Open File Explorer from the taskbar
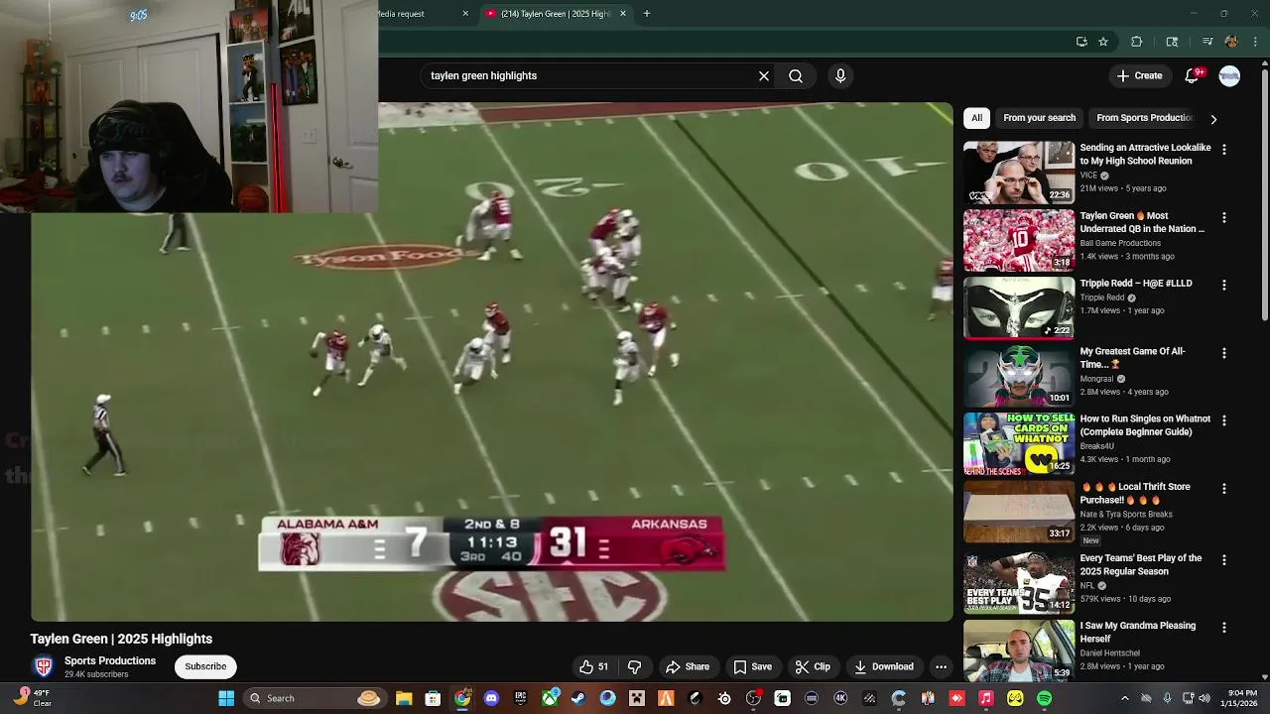The width and height of the screenshot is (1270, 714). tap(404, 698)
